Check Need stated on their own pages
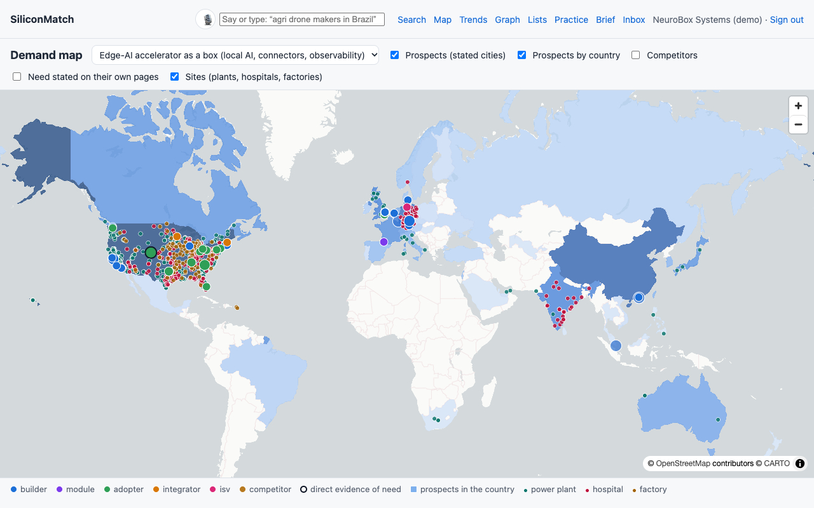This screenshot has height=508, width=814. click(x=17, y=77)
